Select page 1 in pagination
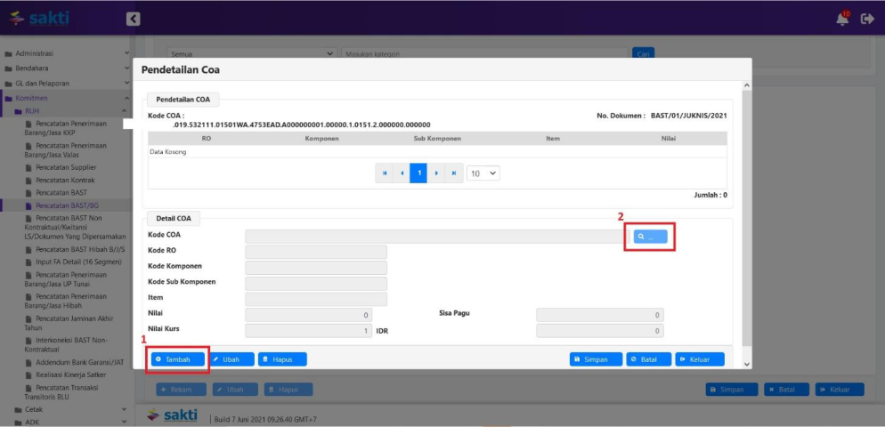The image size is (885, 427). [418, 173]
